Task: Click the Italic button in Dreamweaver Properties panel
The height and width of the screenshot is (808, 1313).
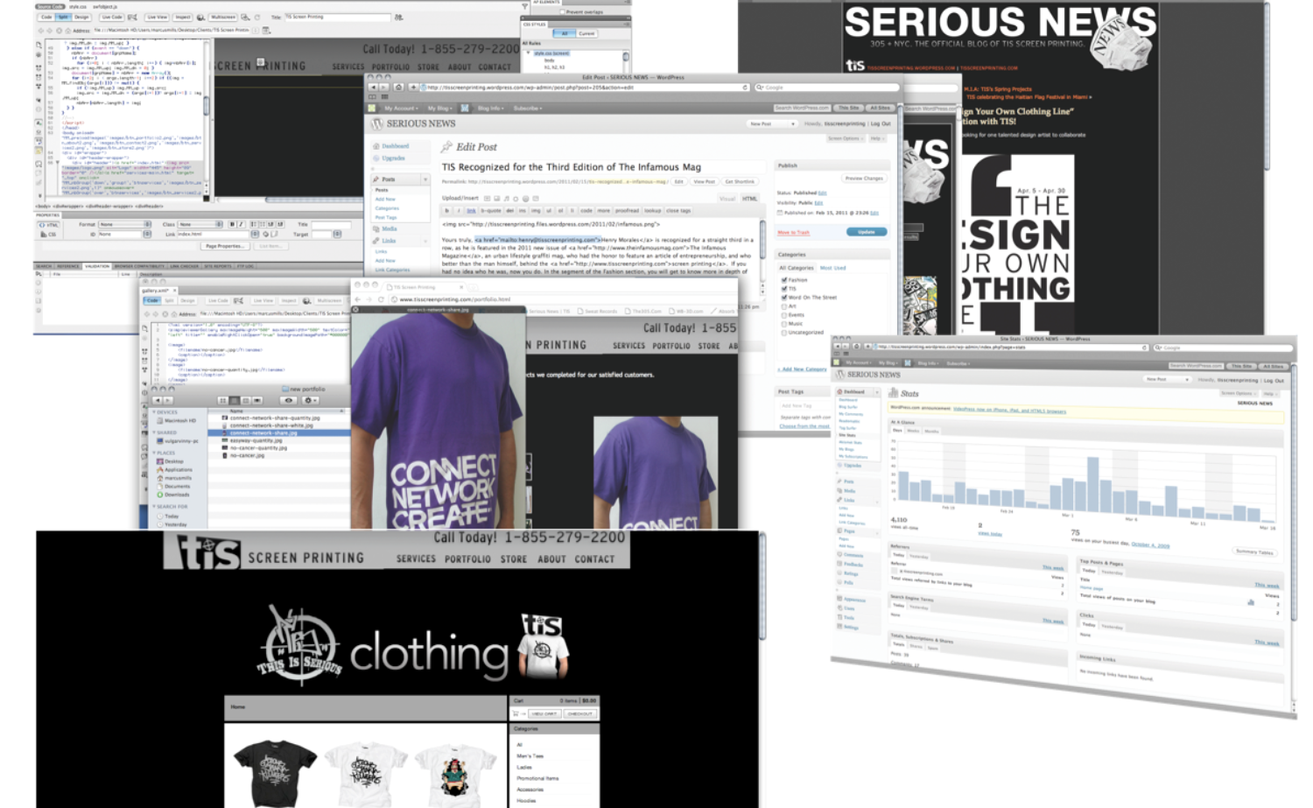Action: 241,224
